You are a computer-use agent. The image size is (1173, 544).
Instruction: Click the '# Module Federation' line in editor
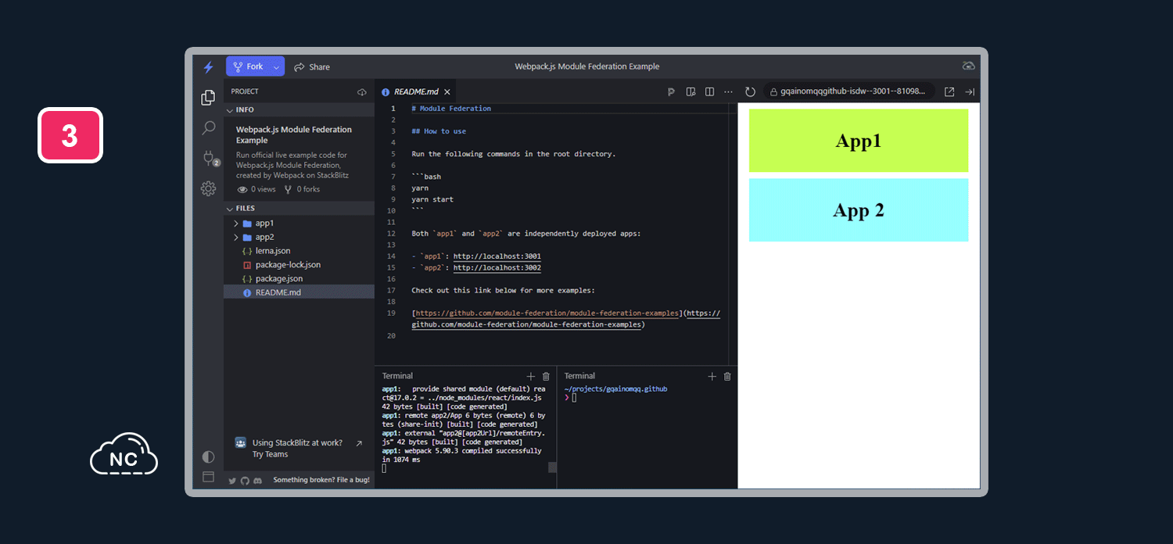coord(451,109)
